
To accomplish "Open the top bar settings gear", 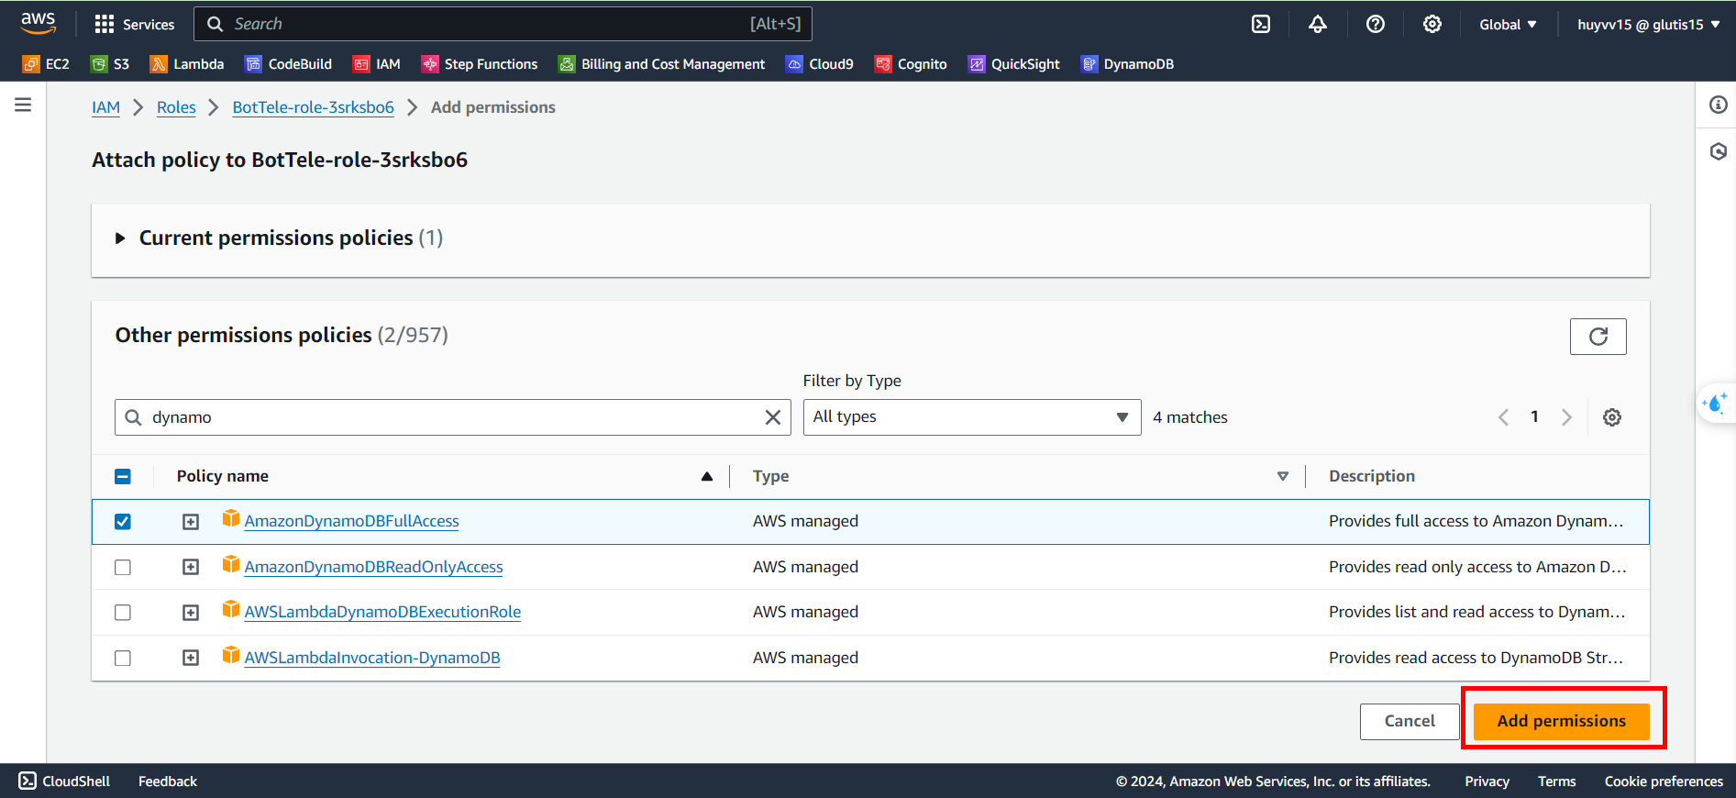I will coord(1432,24).
